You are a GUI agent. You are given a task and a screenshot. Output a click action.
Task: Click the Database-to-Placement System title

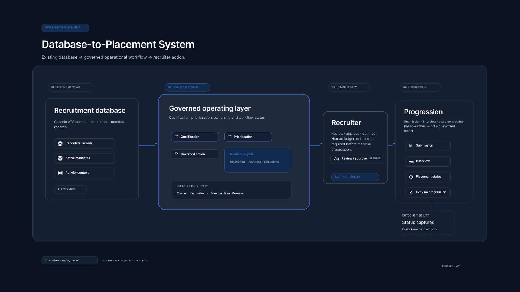click(118, 45)
